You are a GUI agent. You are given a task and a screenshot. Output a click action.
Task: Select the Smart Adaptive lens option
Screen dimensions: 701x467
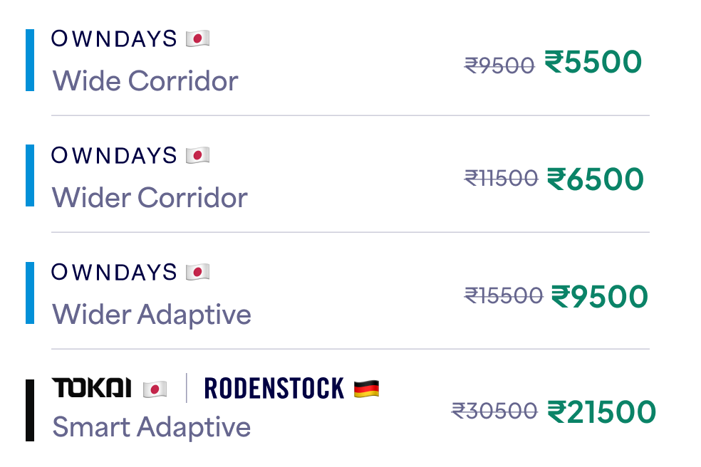coord(152,427)
